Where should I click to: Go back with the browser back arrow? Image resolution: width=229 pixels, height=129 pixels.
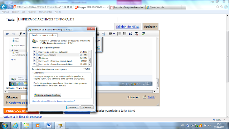pos(4,7)
